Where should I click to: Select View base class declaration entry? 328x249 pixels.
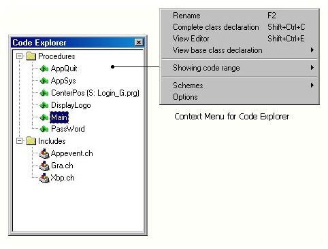point(240,50)
